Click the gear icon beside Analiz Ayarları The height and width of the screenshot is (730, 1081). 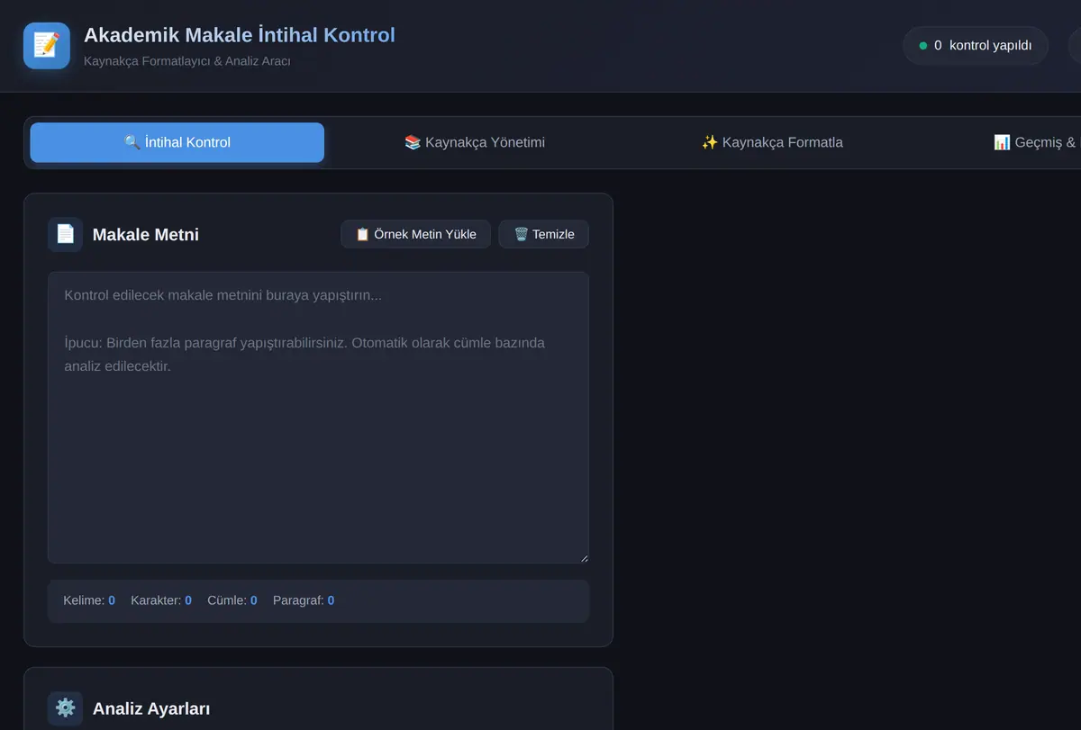65,708
